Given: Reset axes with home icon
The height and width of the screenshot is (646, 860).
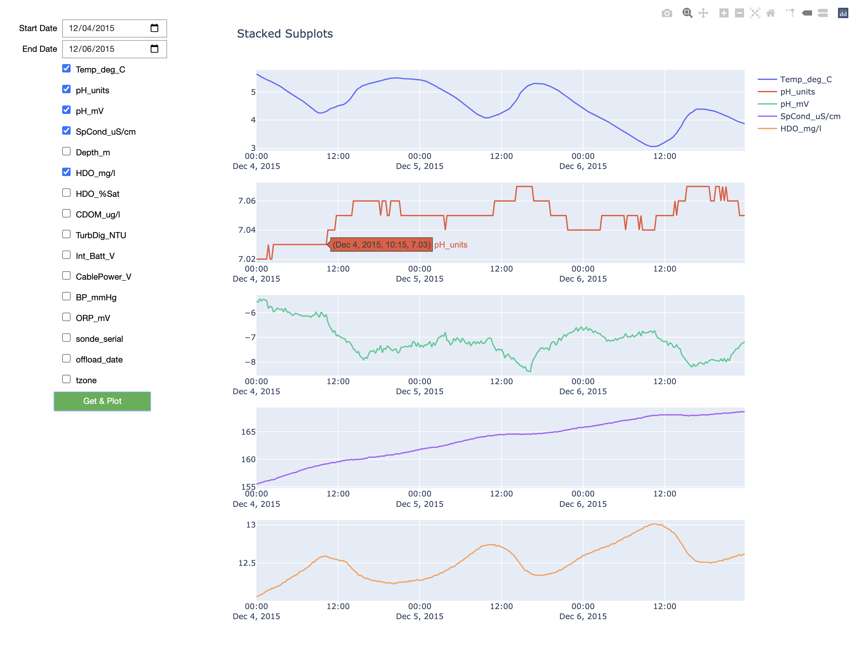Looking at the screenshot, I should click(x=770, y=13).
